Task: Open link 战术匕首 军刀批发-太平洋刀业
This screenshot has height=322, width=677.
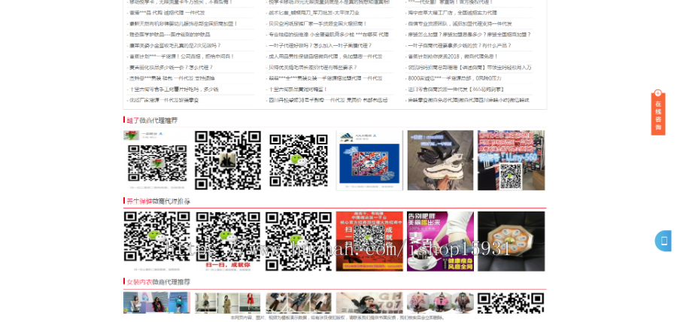Action: click(x=314, y=13)
